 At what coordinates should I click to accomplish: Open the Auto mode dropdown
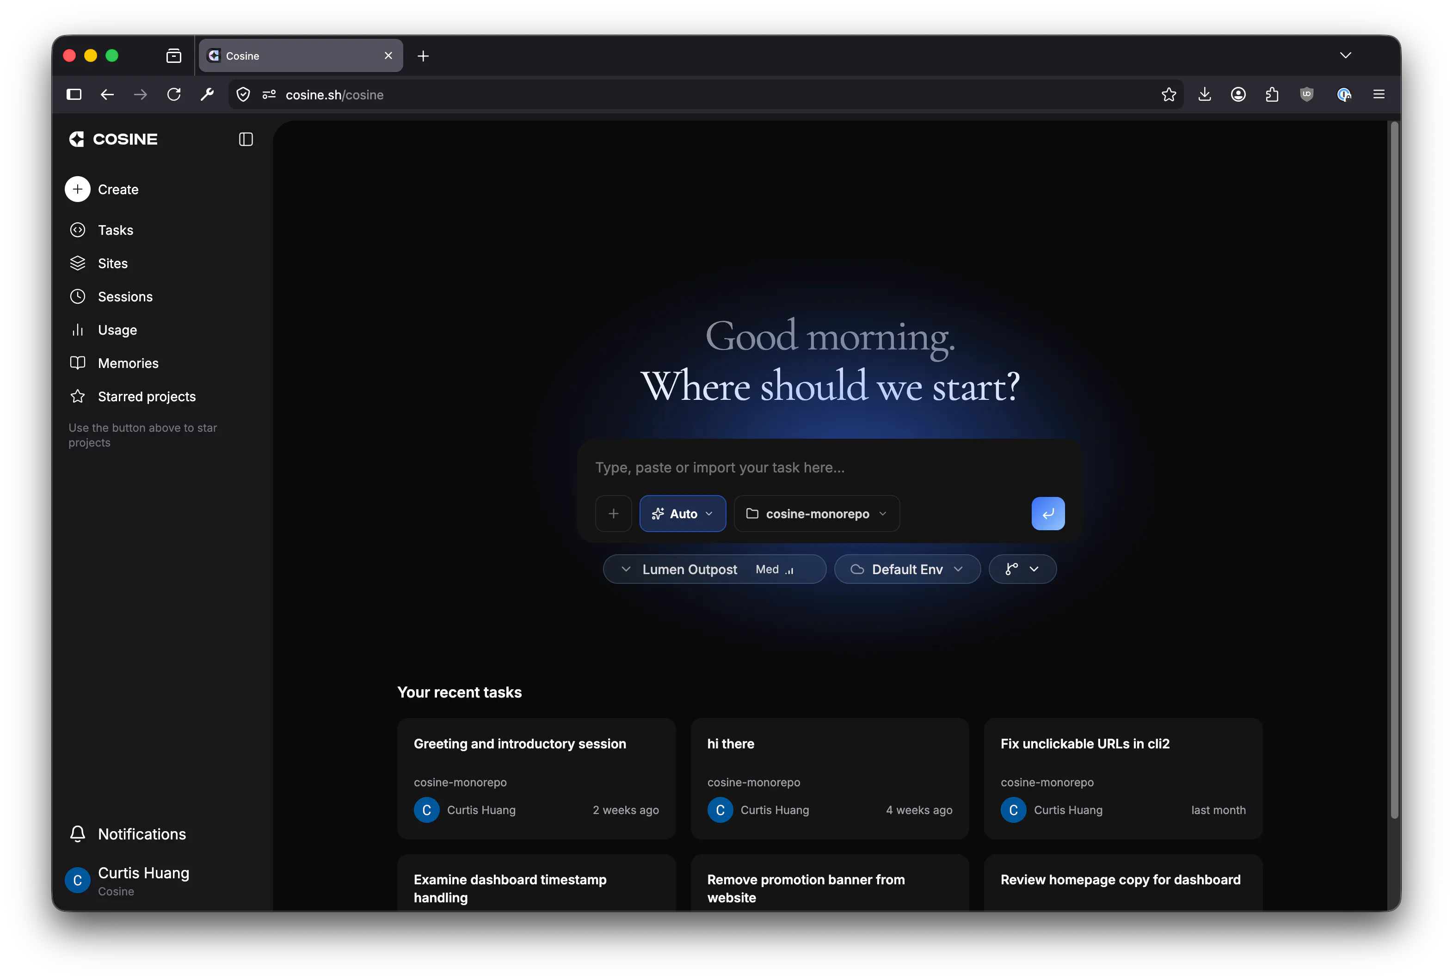tap(682, 514)
